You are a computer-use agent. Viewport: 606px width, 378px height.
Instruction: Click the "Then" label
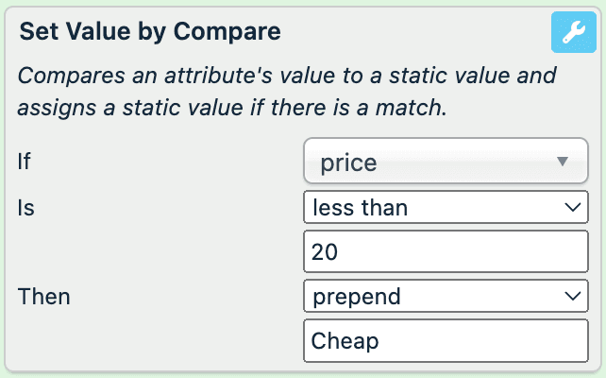click(x=44, y=297)
